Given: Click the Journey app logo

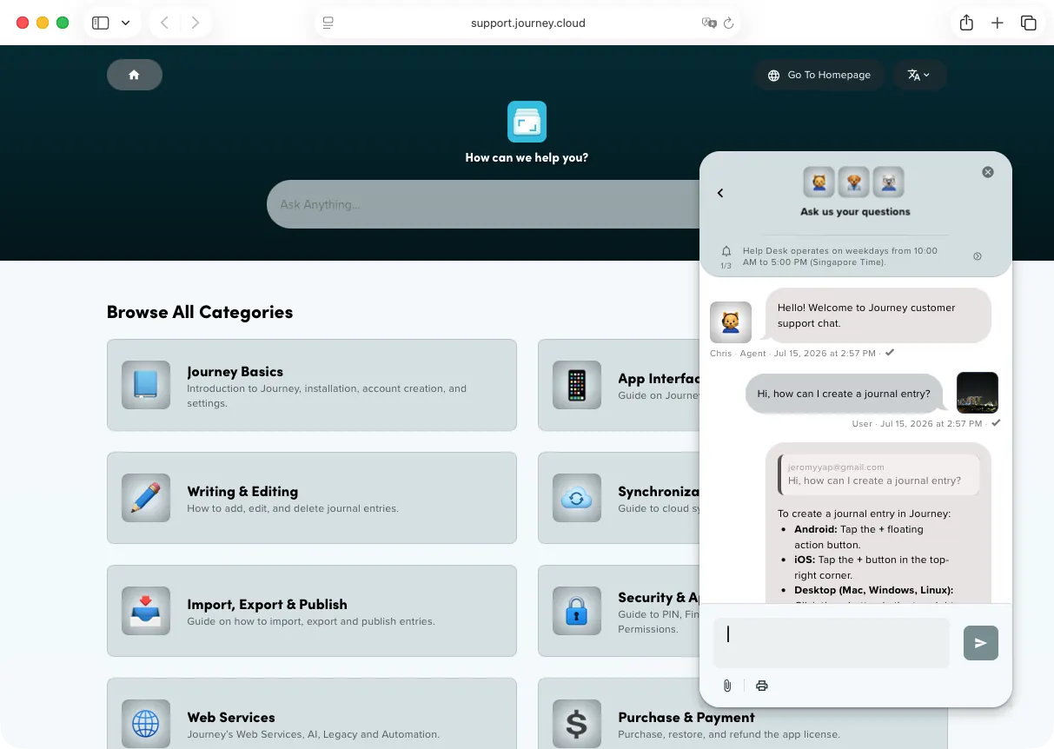Looking at the screenshot, I should point(527,122).
